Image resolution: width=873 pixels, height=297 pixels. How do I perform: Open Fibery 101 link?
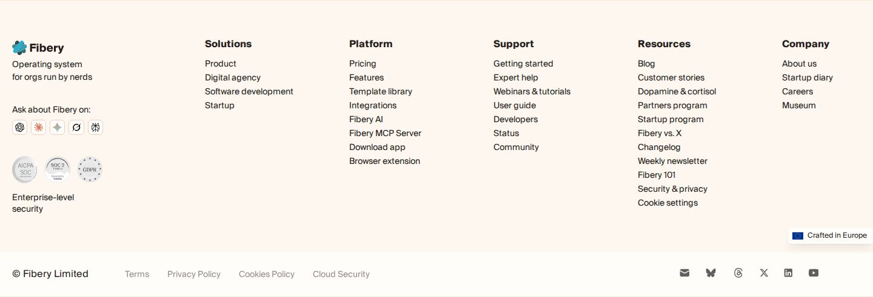click(x=657, y=175)
